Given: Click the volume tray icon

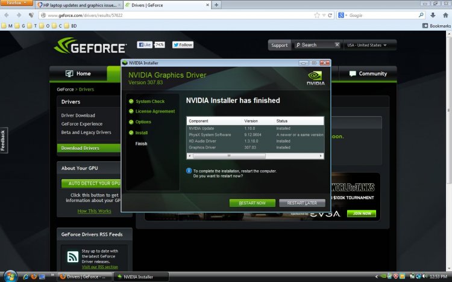Looking at the screenshot, I should pyautogui.click(x=425, y=277).
